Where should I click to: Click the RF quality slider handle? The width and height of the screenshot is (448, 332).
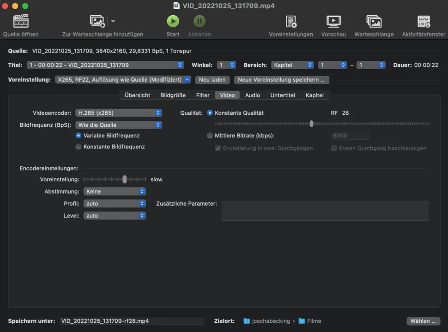point(311,124)
